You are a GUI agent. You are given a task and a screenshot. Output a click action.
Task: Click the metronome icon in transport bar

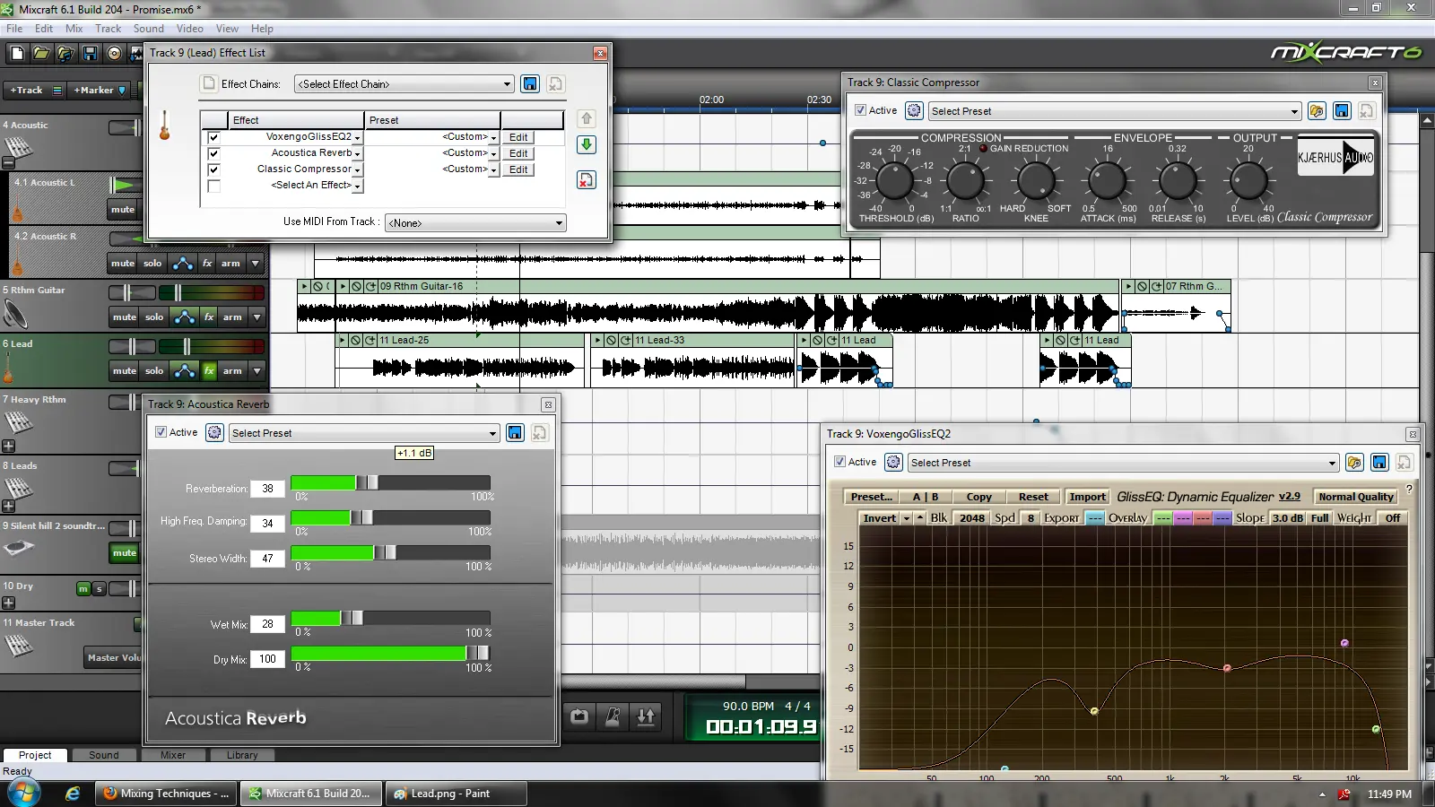tap(613, 716)
